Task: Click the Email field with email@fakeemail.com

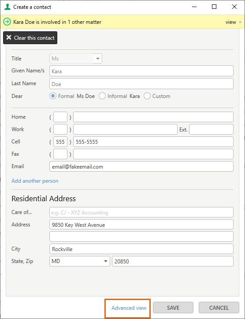Action: click(141, 167)
